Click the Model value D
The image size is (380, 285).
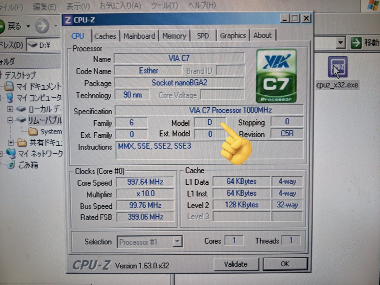[210, 122]
